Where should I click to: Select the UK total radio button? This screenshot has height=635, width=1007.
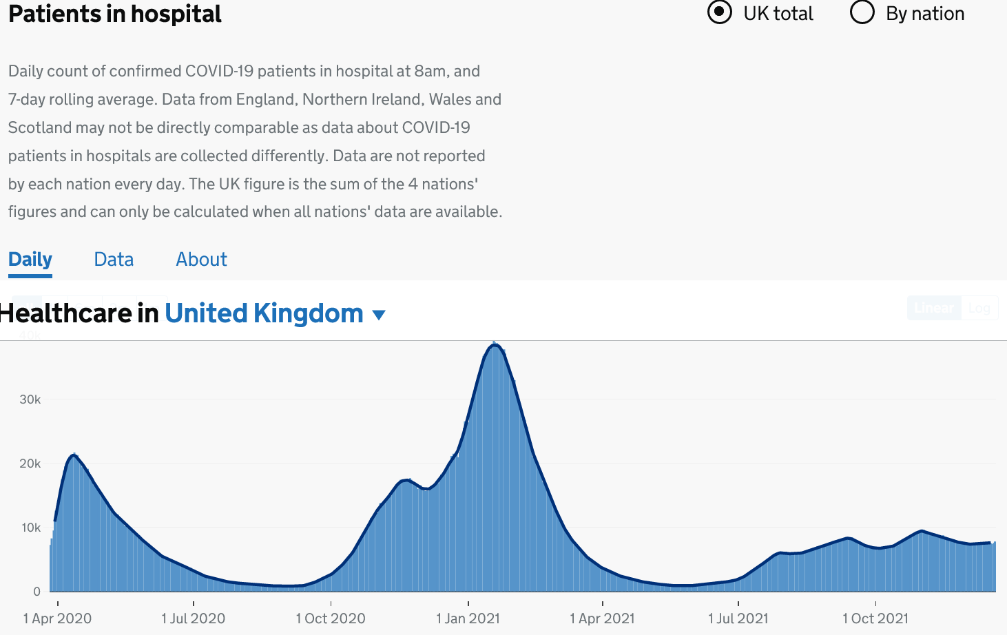(x=720, y=12)
